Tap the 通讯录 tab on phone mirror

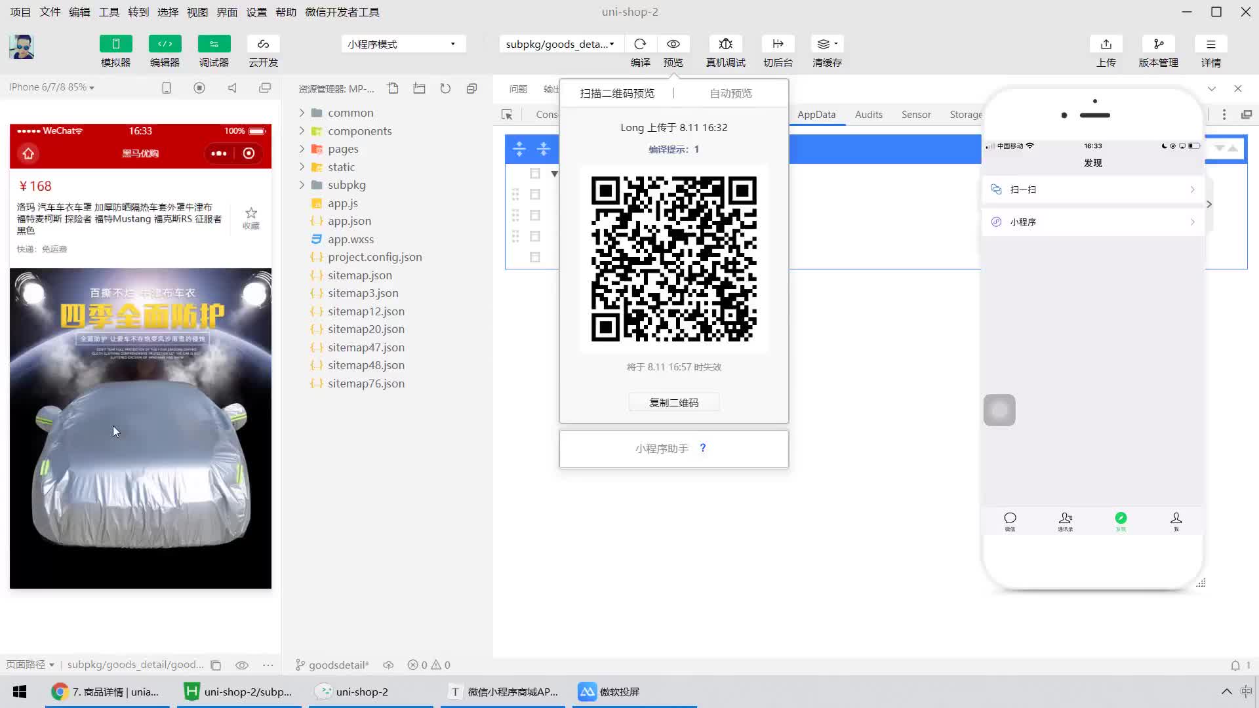(x=1065, y=521)
